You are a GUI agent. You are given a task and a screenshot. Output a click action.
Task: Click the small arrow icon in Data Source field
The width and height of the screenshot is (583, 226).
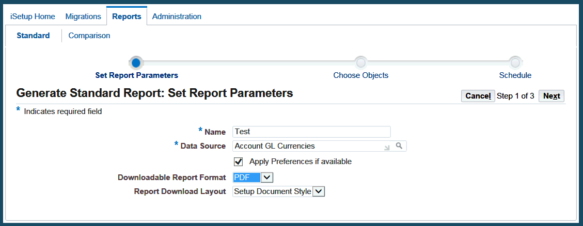(x=387, y=147)
